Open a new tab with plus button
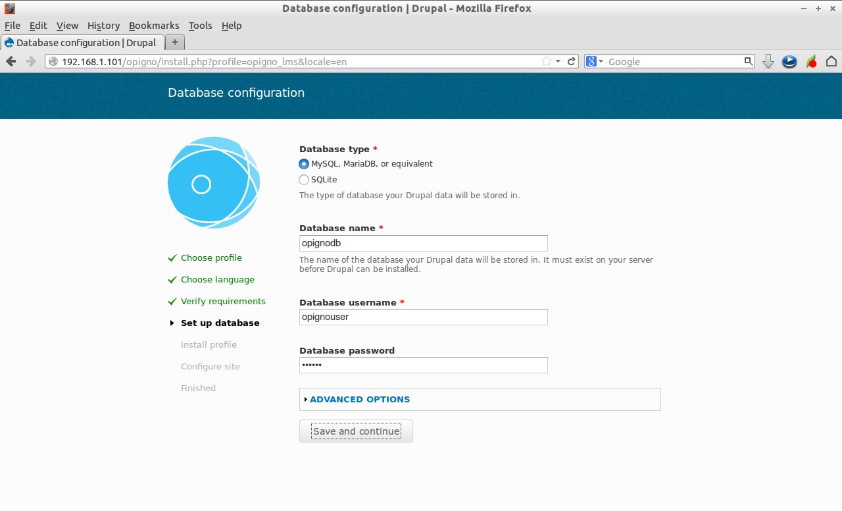This screenshot has width=842, height=511. click(174, 42)
